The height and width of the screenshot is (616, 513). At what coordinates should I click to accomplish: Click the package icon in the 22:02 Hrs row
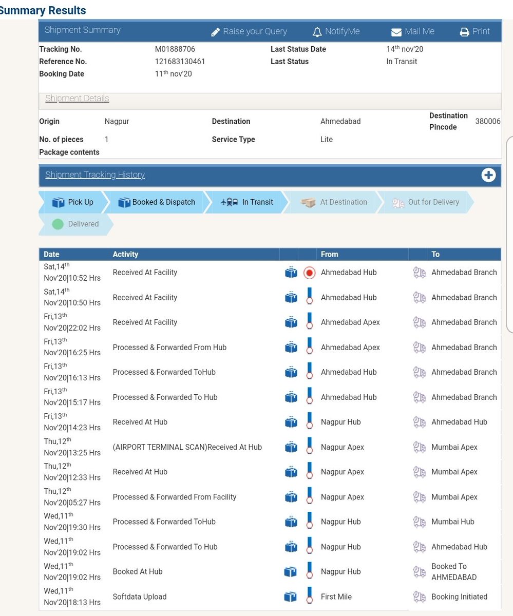pyautogui.click(x=291, y=322)
